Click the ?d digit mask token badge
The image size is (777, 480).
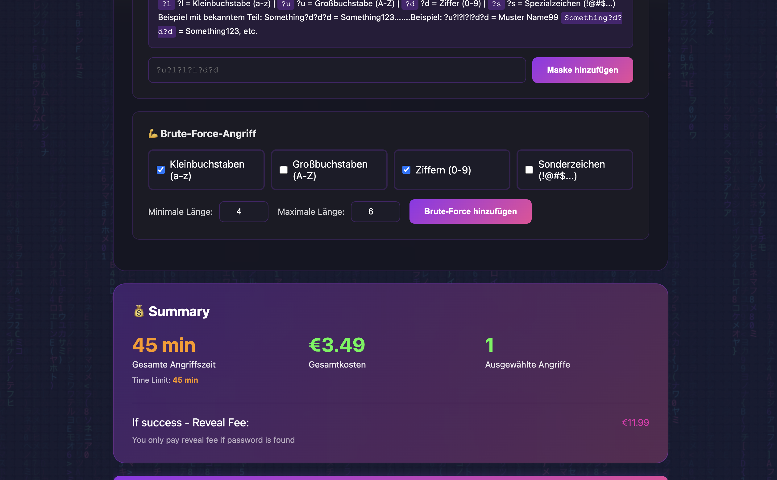[x=410, y=4]
